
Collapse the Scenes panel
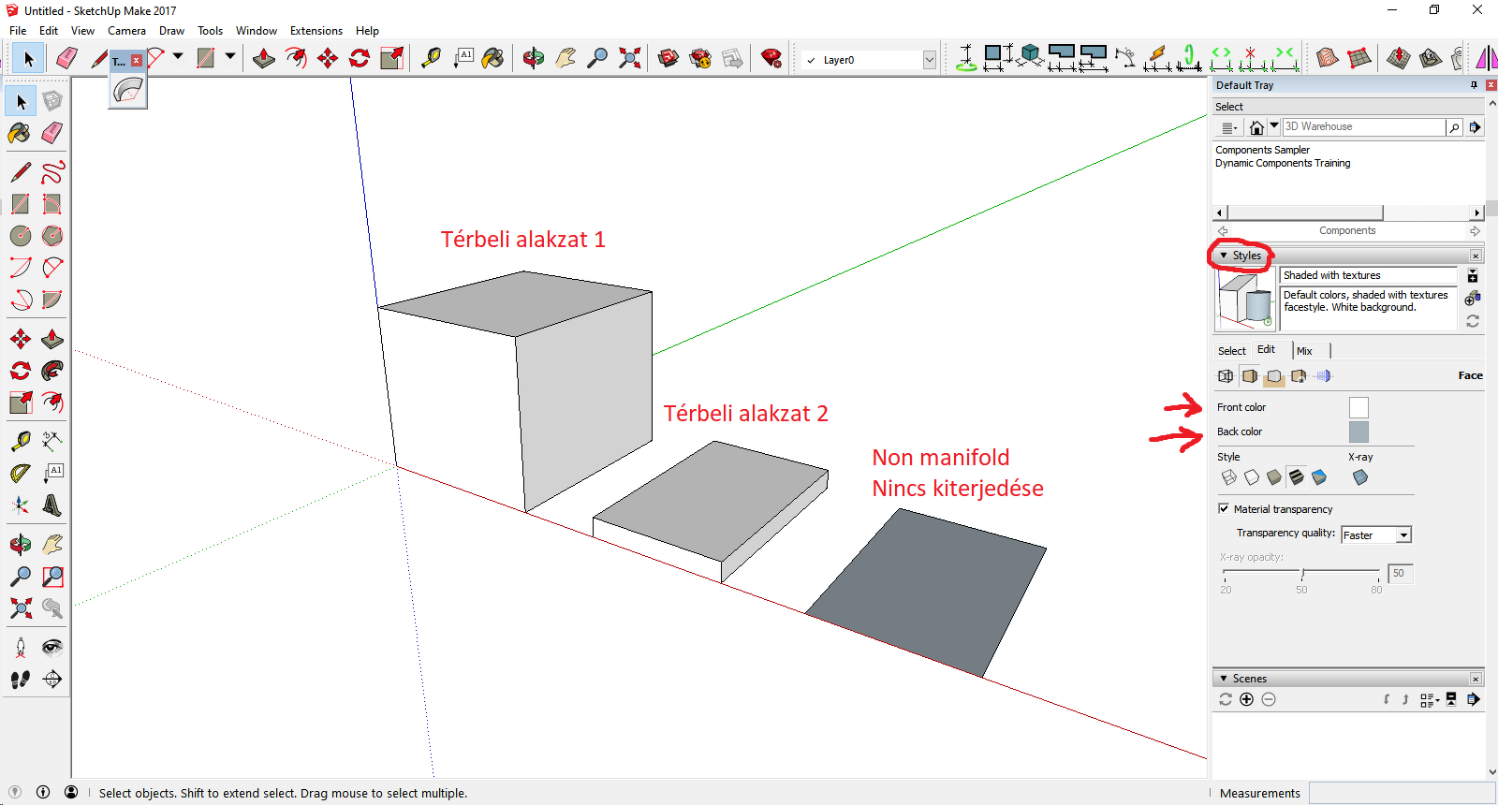(x=1224, y=679)
